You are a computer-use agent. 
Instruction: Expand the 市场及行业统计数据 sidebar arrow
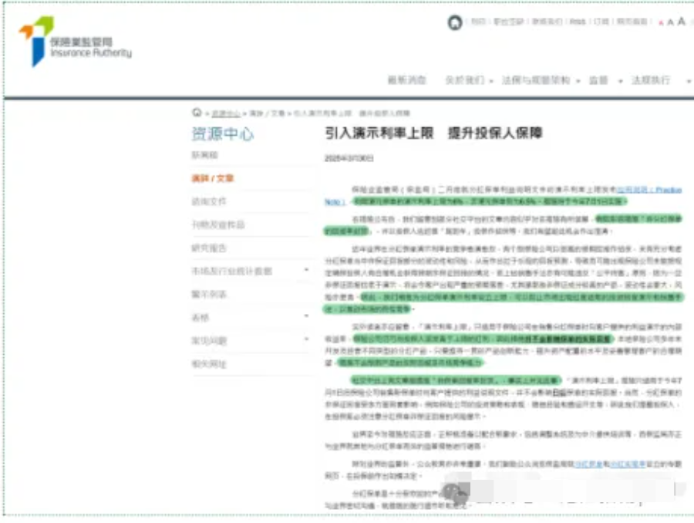pos(307,271)
